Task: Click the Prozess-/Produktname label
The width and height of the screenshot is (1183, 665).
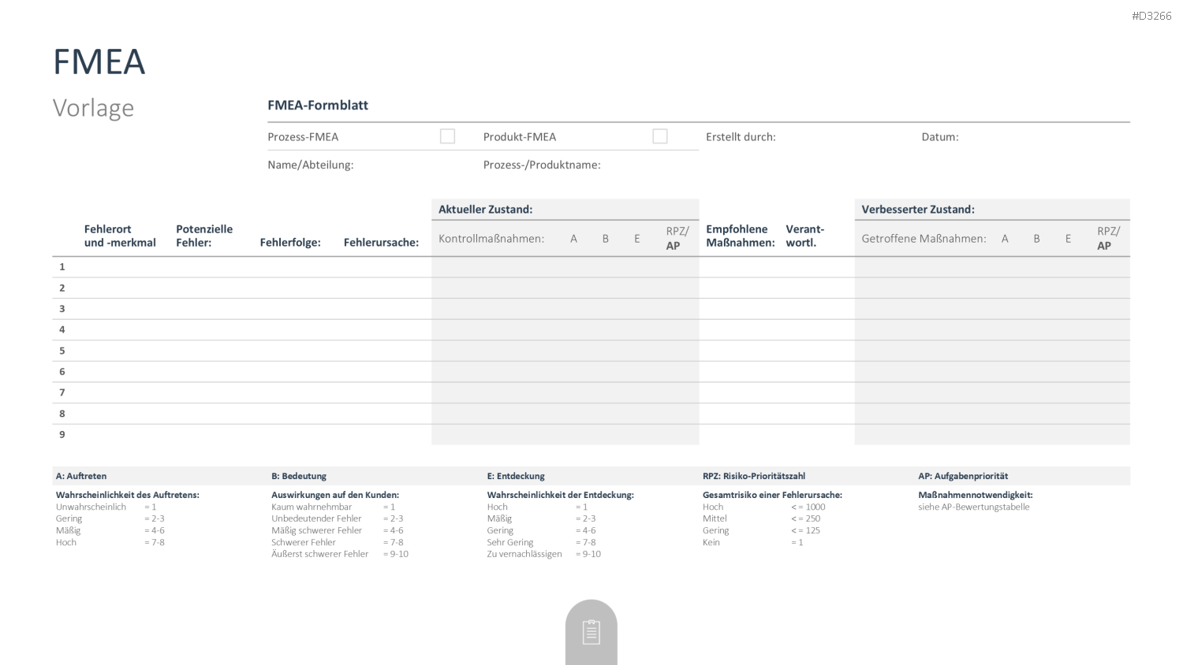Action: coord(542,165)
